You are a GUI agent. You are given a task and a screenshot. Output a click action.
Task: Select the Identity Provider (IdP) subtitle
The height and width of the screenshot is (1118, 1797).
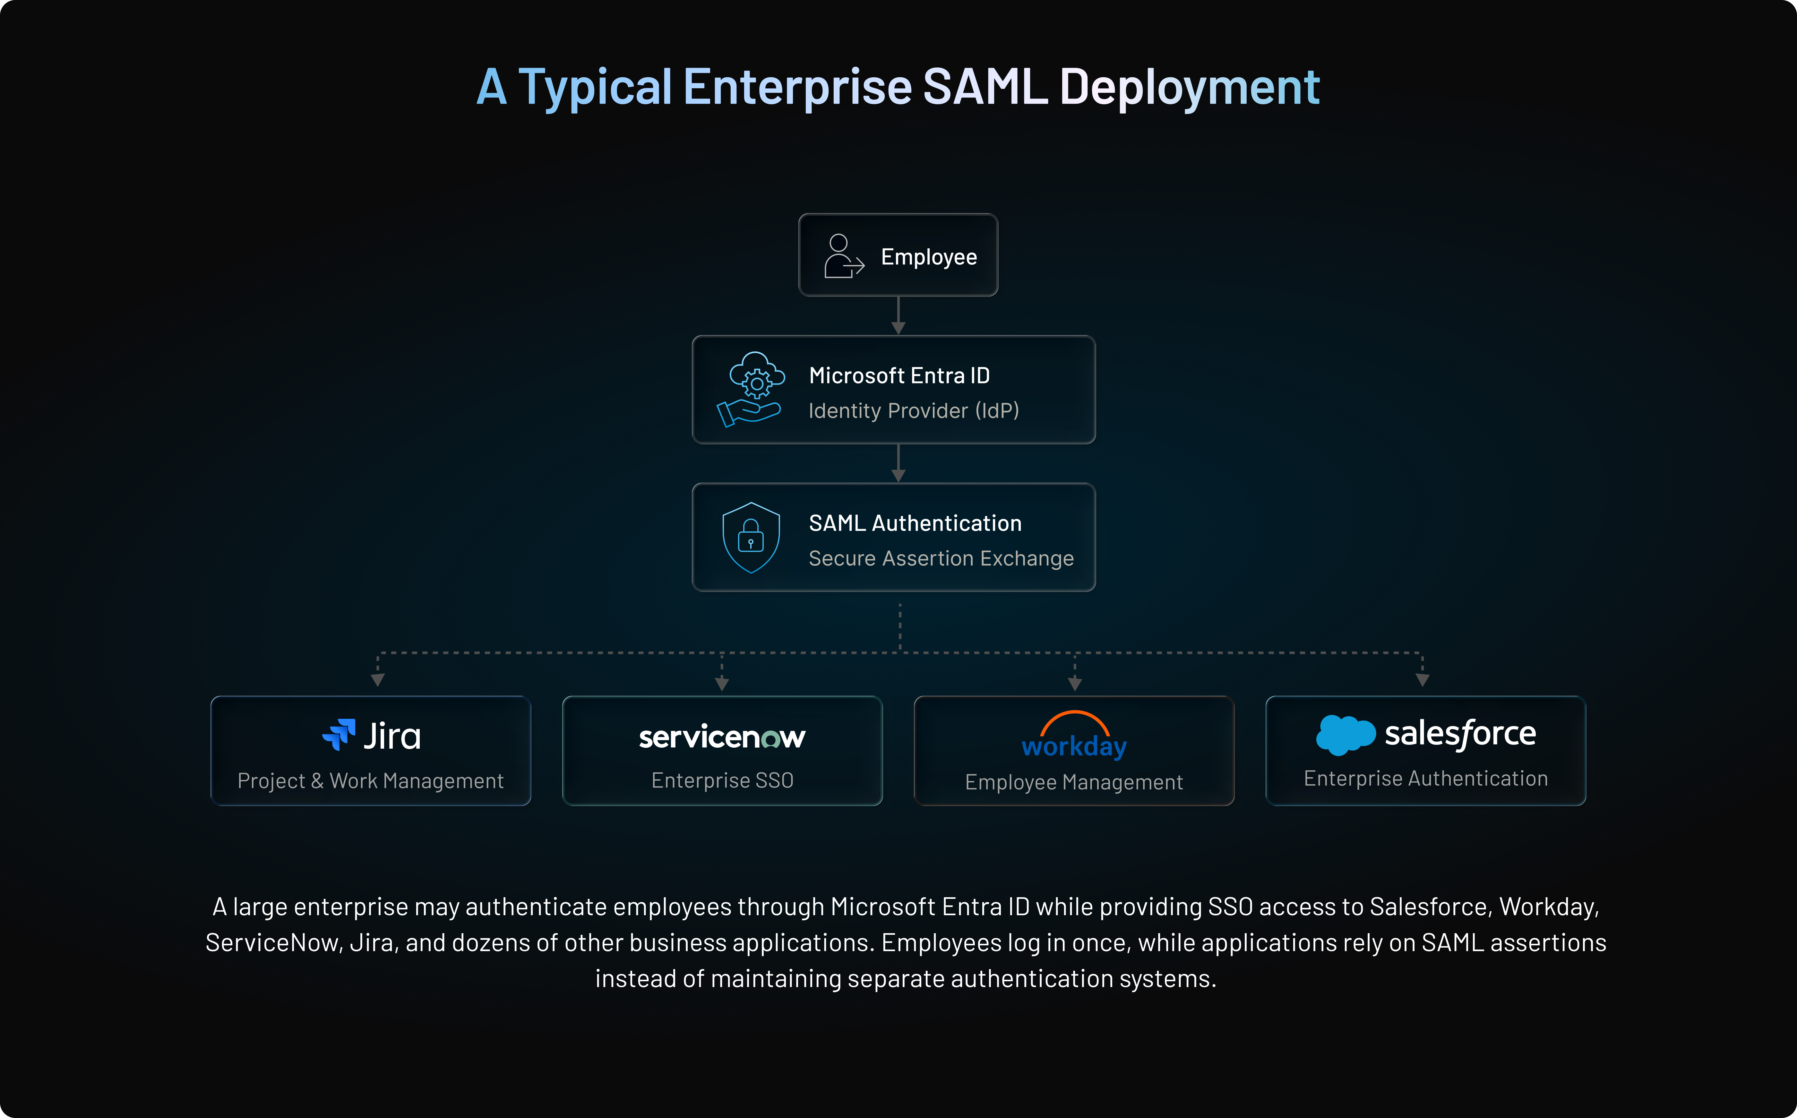pos(914,410)
